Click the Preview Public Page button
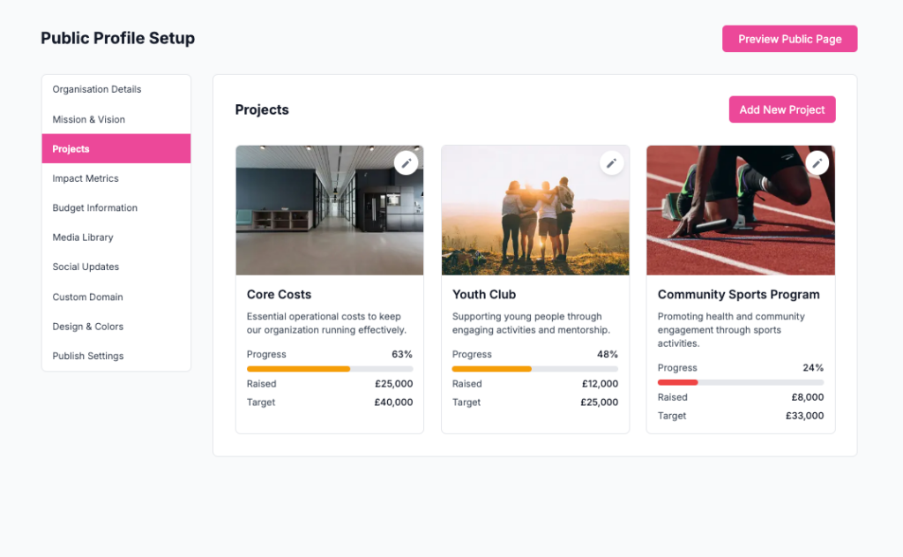 pos(789,39)
